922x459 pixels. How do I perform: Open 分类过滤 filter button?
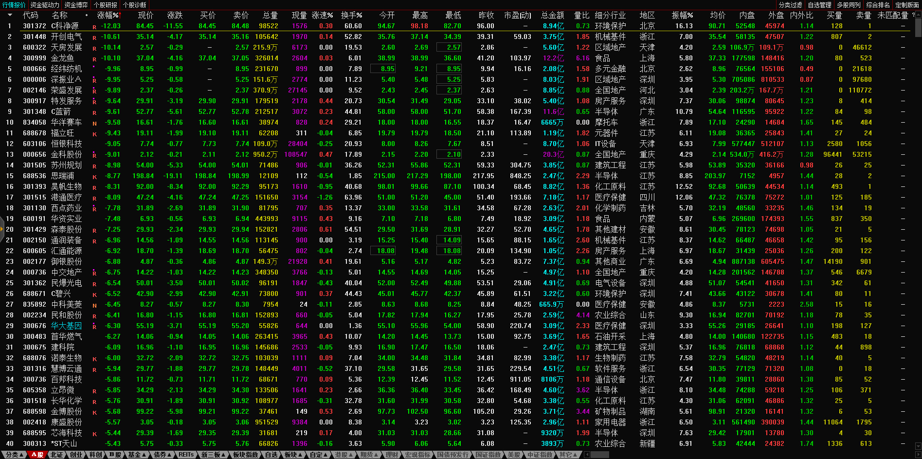tap(790, 5)
